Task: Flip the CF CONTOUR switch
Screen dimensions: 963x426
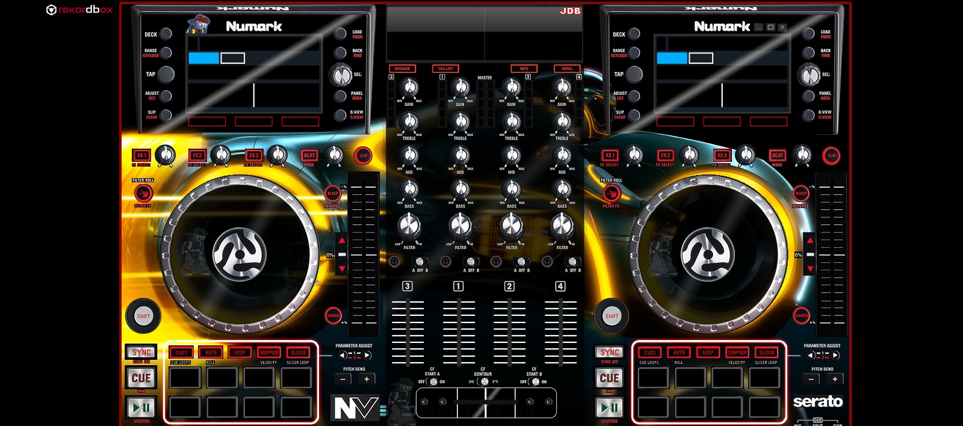Action: point(485,381)
